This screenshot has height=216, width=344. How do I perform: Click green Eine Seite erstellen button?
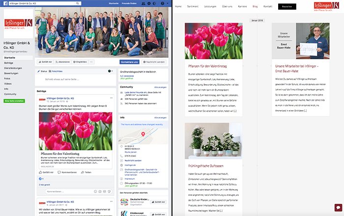click(x=14, y=101)
